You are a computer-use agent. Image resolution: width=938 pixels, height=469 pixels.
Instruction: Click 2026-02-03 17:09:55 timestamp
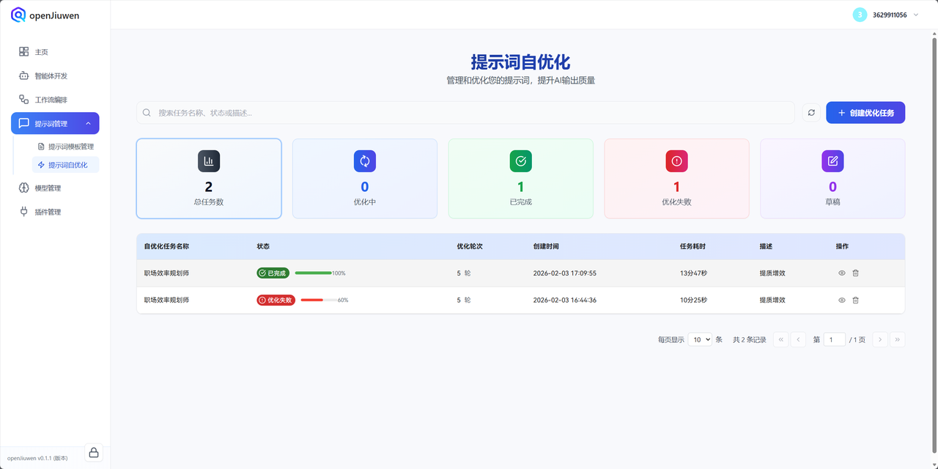click(564, 273)
